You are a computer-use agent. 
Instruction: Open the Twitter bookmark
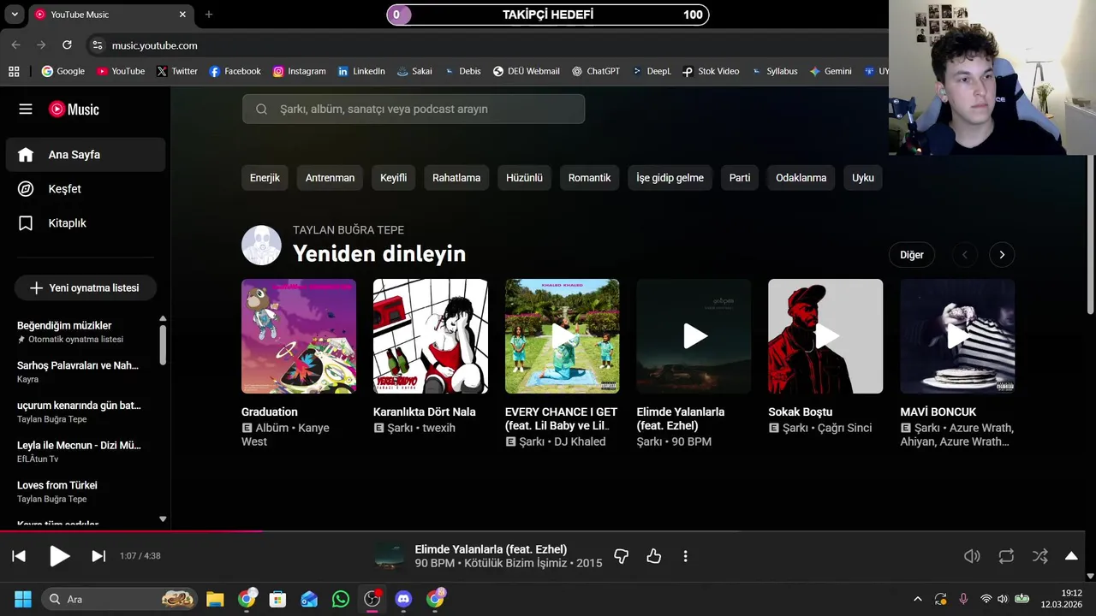point(177,71)
